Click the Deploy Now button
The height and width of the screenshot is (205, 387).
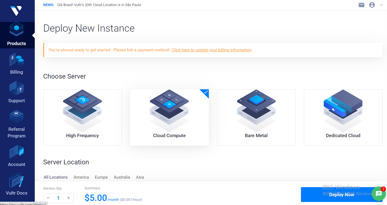pos(341,195)
